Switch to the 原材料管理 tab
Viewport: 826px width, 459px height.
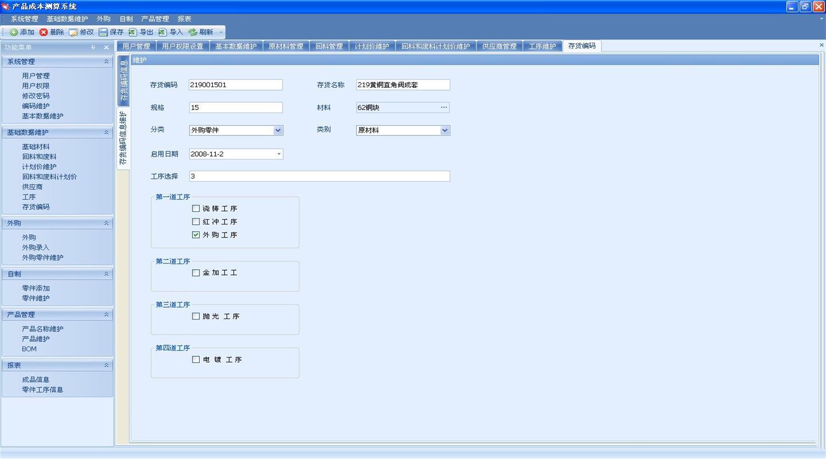tap(286, 46)
